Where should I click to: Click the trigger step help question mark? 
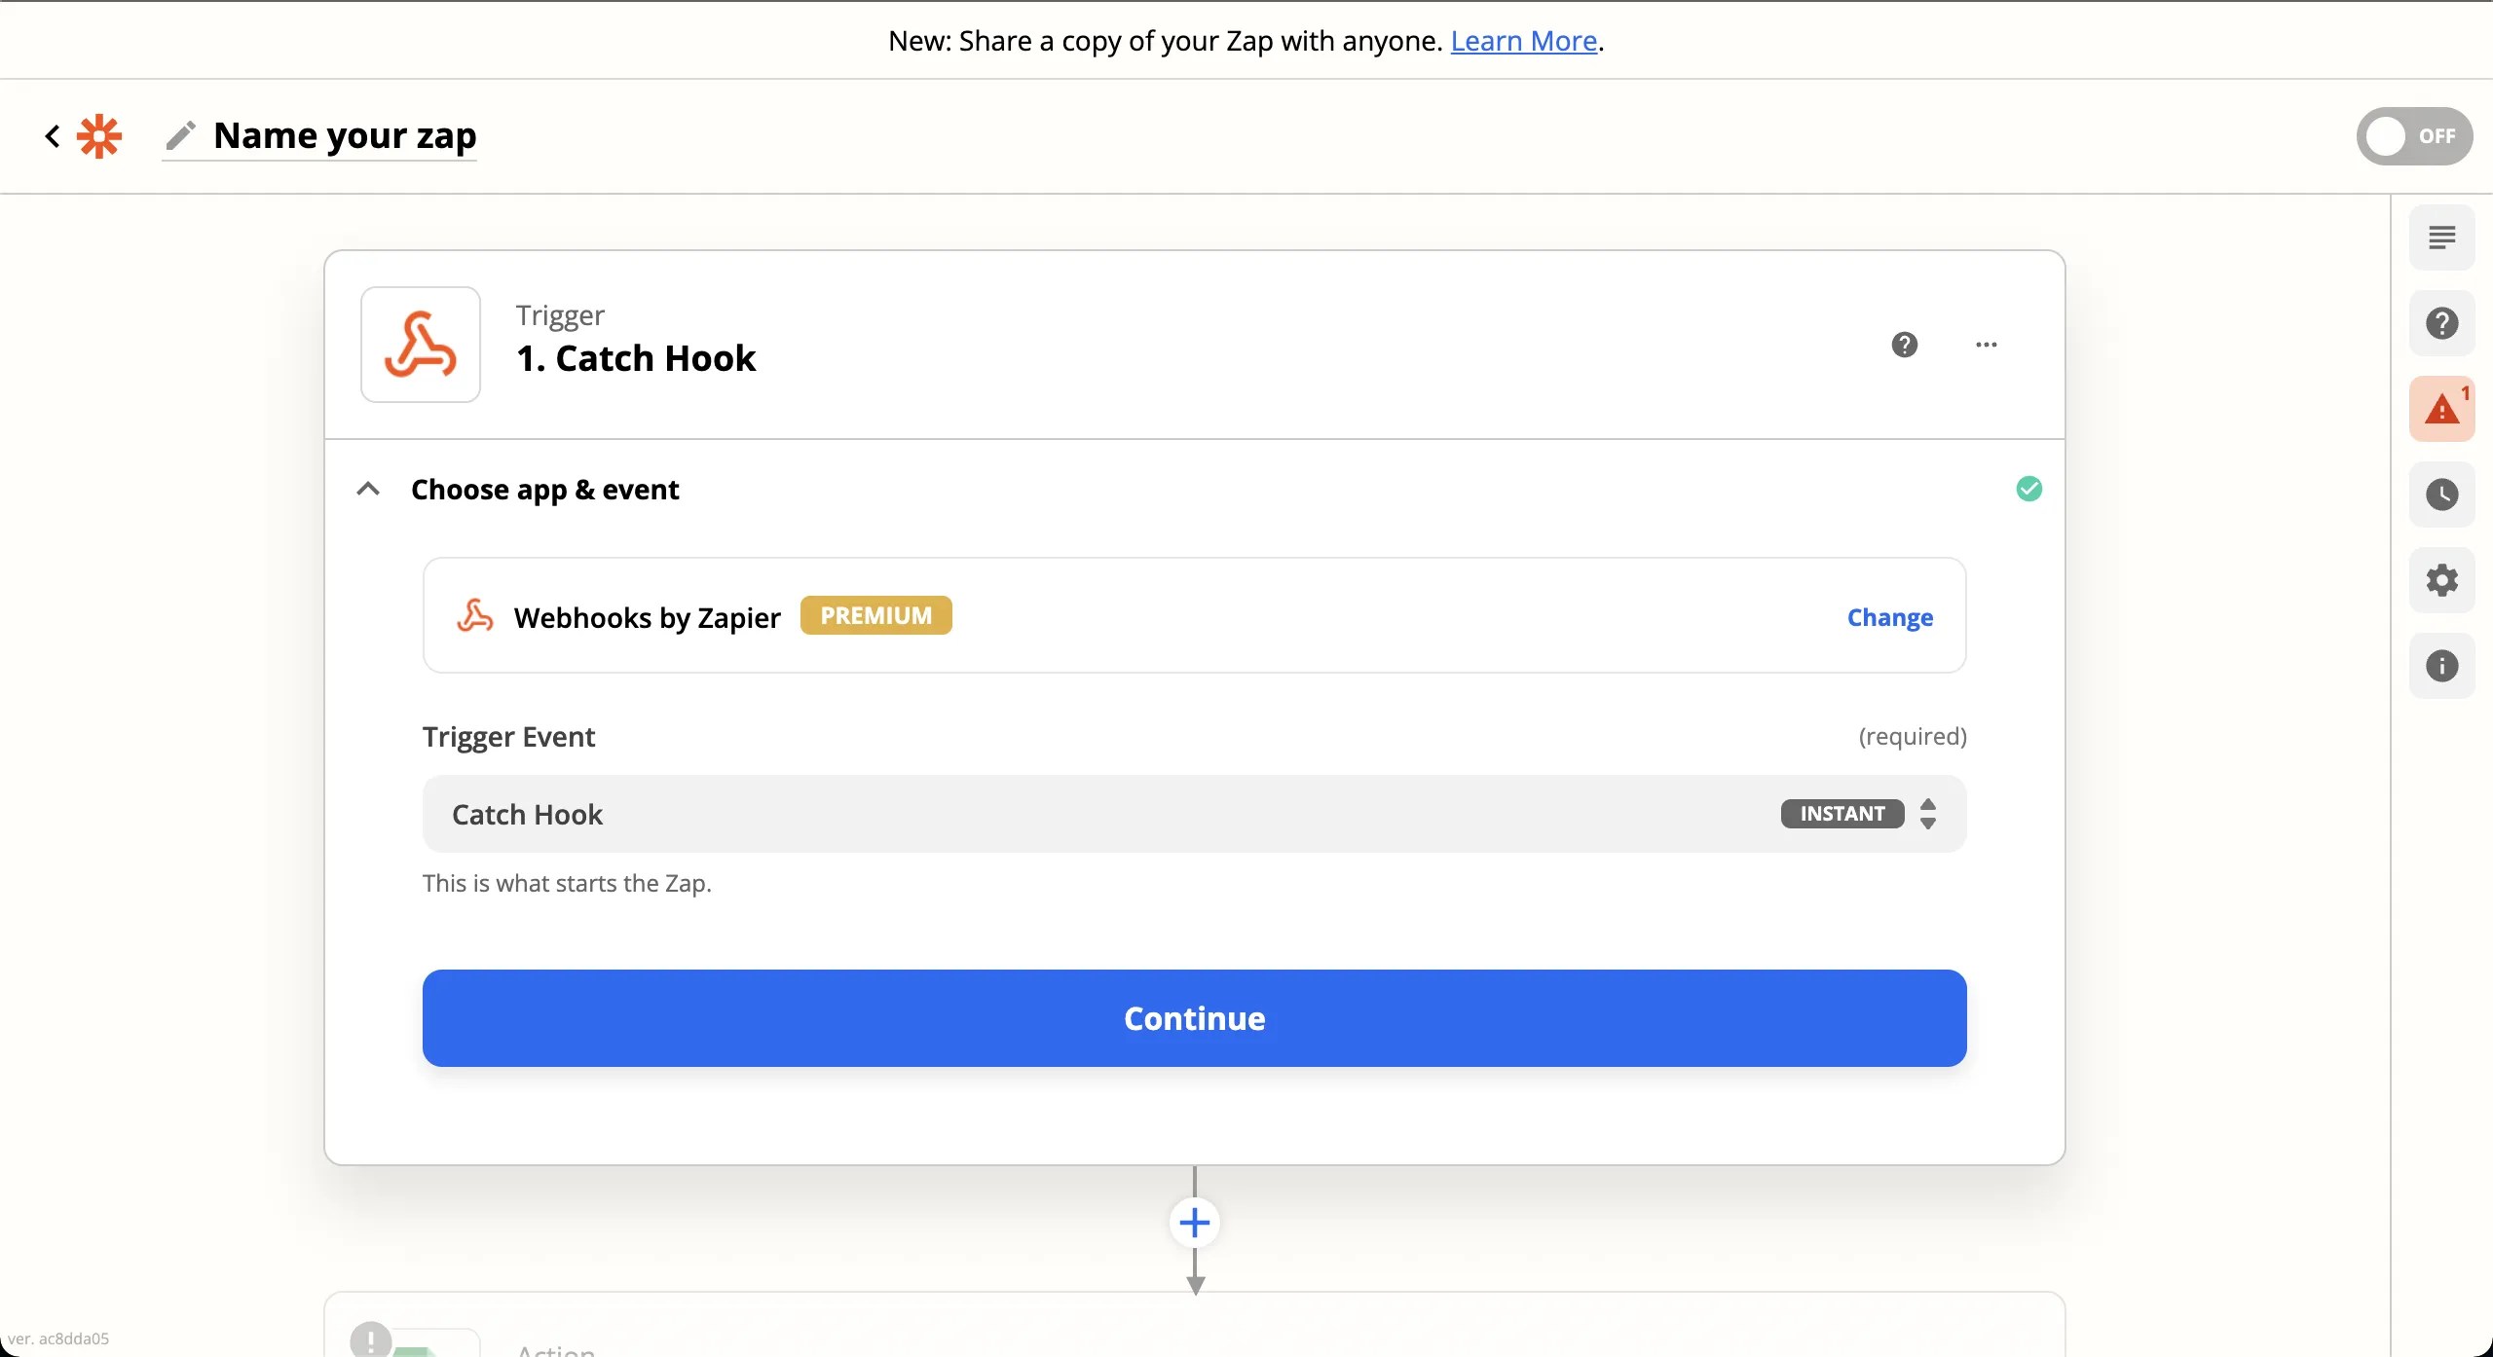pos(1904,345)
